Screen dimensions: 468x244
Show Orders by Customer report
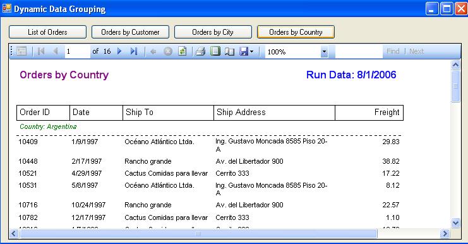(x=131, y=32)
